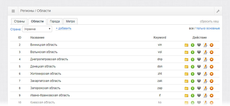
Task: Click keyword zap cell
Action: click(160, 88)
